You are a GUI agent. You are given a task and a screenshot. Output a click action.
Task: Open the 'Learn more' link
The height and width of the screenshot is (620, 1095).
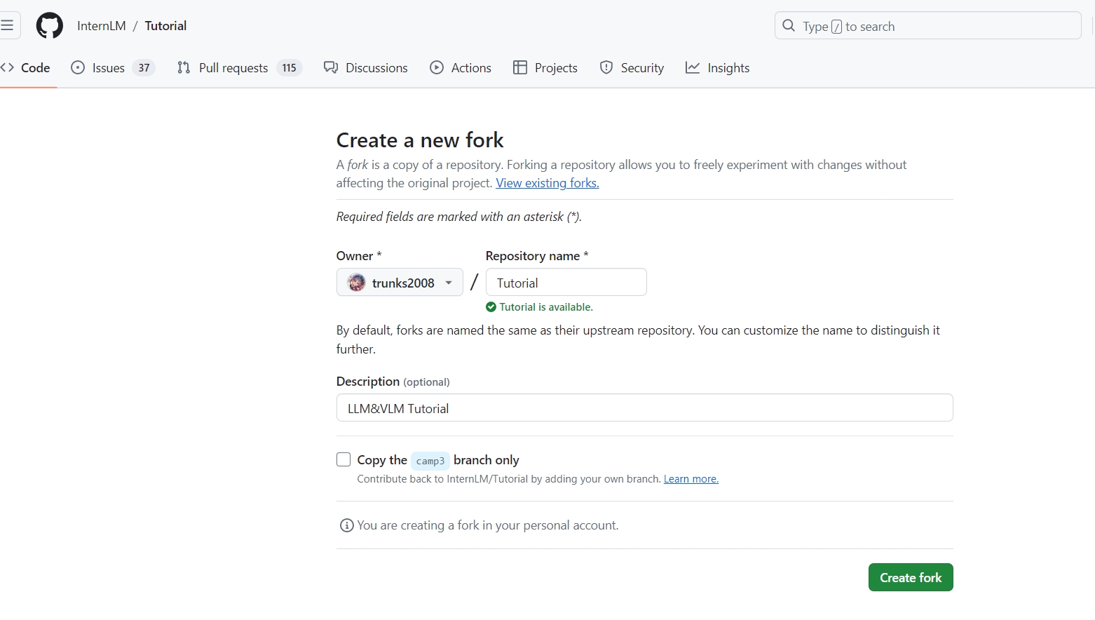point(691,479)
